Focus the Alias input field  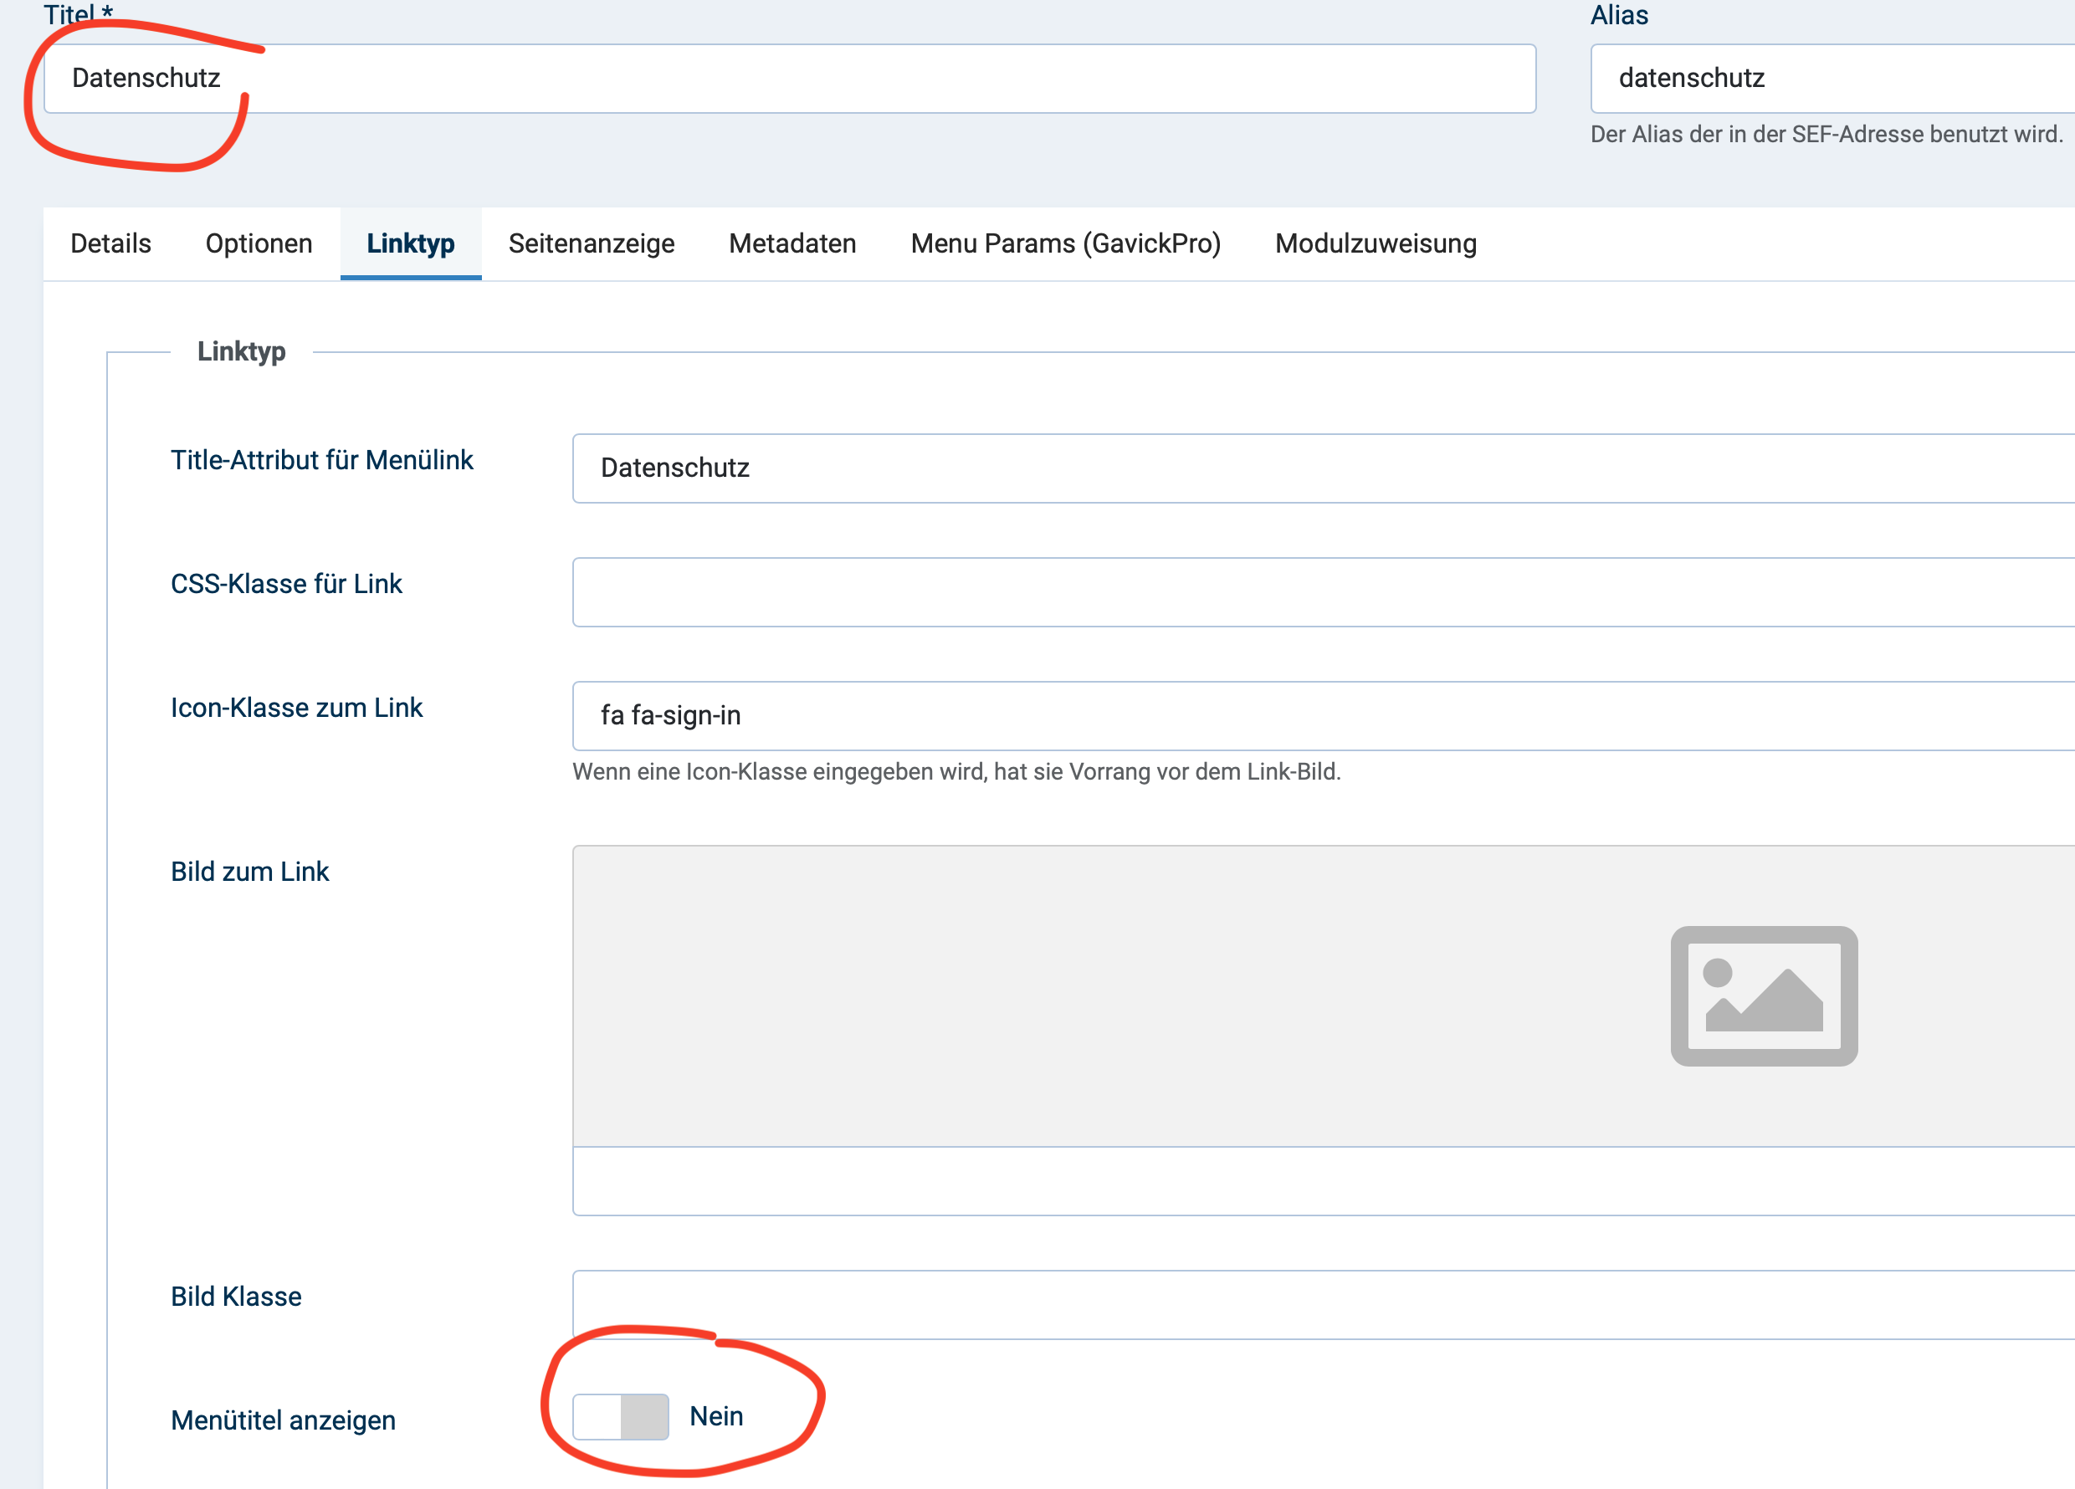[x=1830, y=79]
